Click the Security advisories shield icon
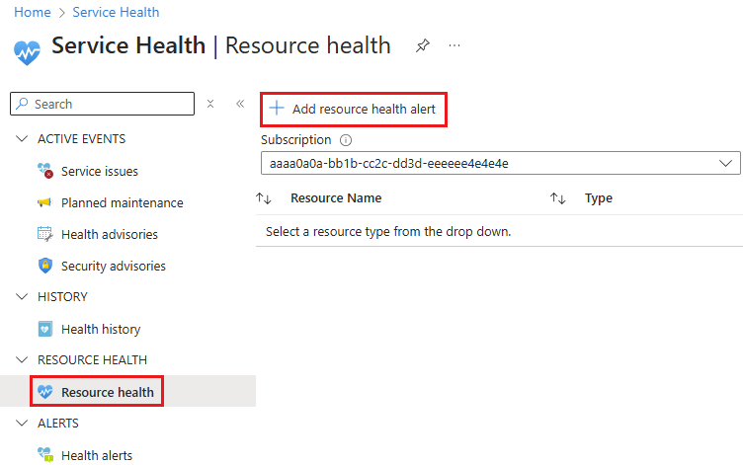This screenshot has height=465, width=743. pyautogui.click(x=45, y=266)
